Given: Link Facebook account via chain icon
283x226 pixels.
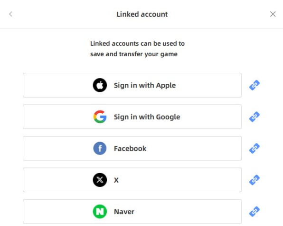Looking at the screenshot, I should 255,148.
